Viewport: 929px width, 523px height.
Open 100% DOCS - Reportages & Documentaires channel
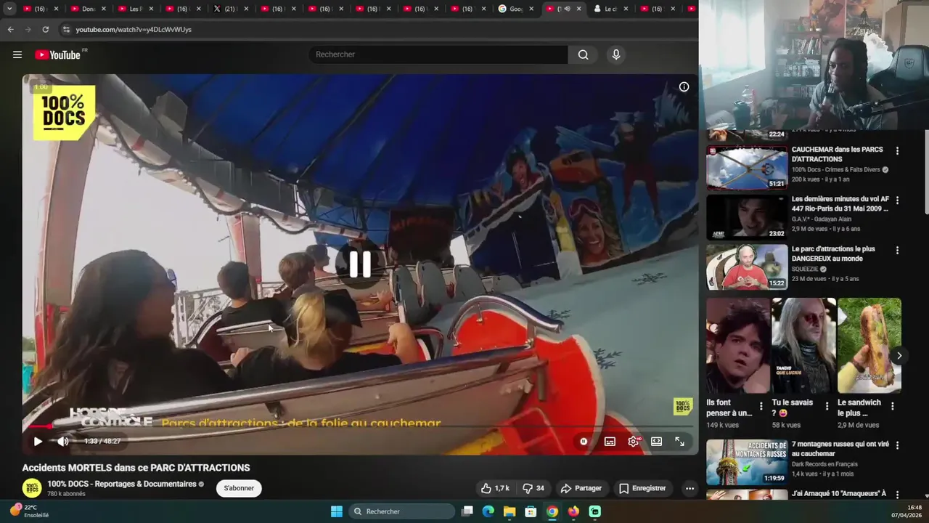point(122,484)
